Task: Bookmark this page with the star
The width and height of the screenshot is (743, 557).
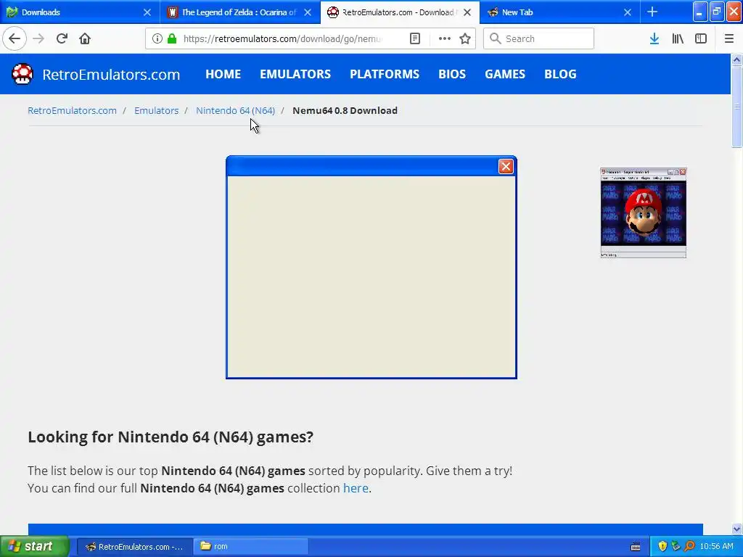Action: [x=465, y=38]
